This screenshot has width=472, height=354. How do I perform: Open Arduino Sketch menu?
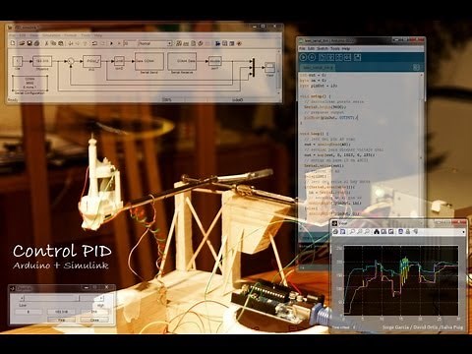[323, 48]
